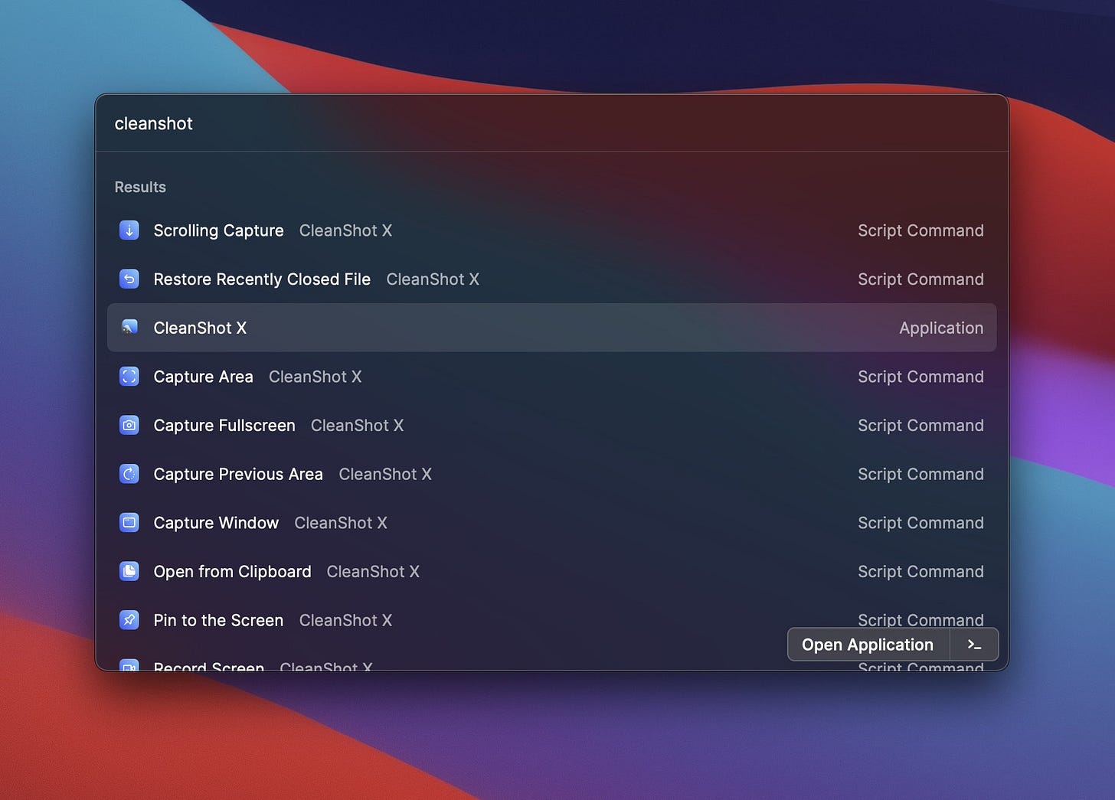Select Pin to the Screen result
The width and height of the screenshot is (1115, 800).
[551, 620]
